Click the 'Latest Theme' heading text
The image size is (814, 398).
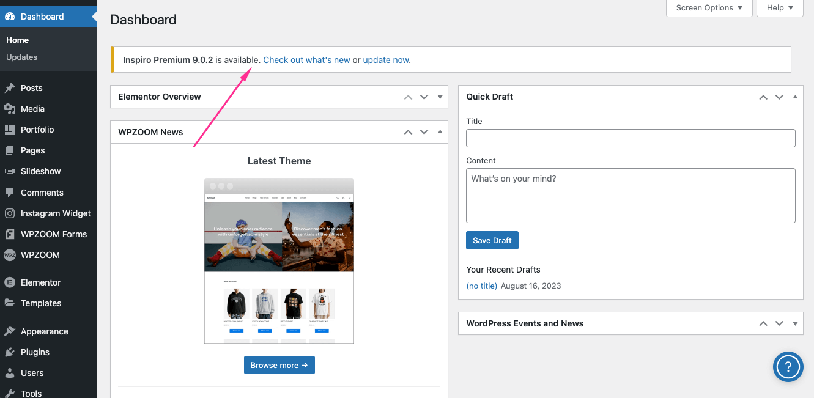pos(279,161)
